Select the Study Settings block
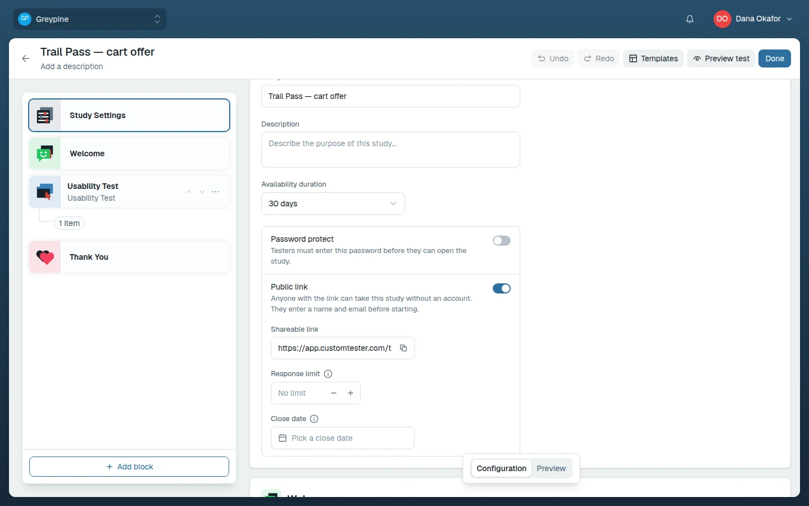This screenshot has width=809, height=506. (129, 115)
